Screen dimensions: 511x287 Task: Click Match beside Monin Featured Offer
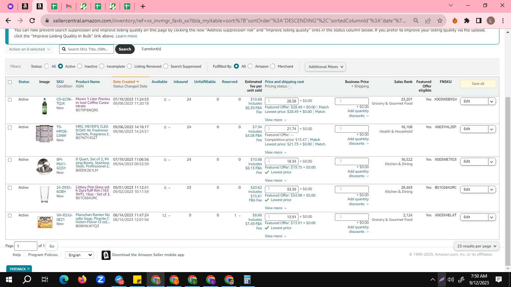tap(324, 107)
